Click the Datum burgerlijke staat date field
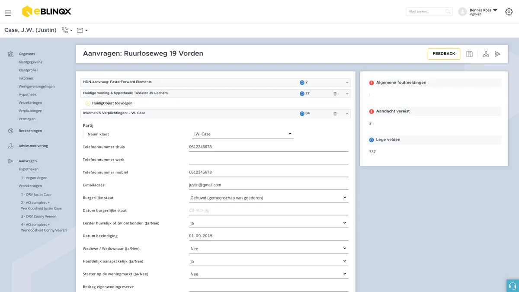The height and width of the screenshot is (292, 519). [269, 211]
